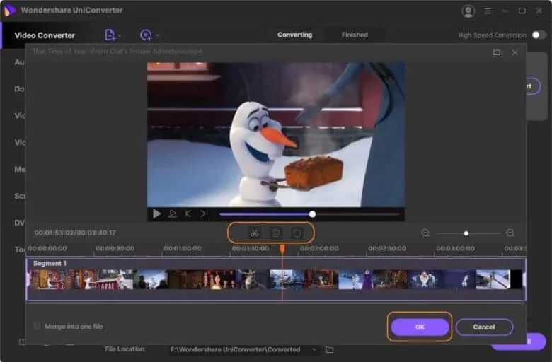
Task: Click the export frame icon beside play
Action: click(172, 214)
